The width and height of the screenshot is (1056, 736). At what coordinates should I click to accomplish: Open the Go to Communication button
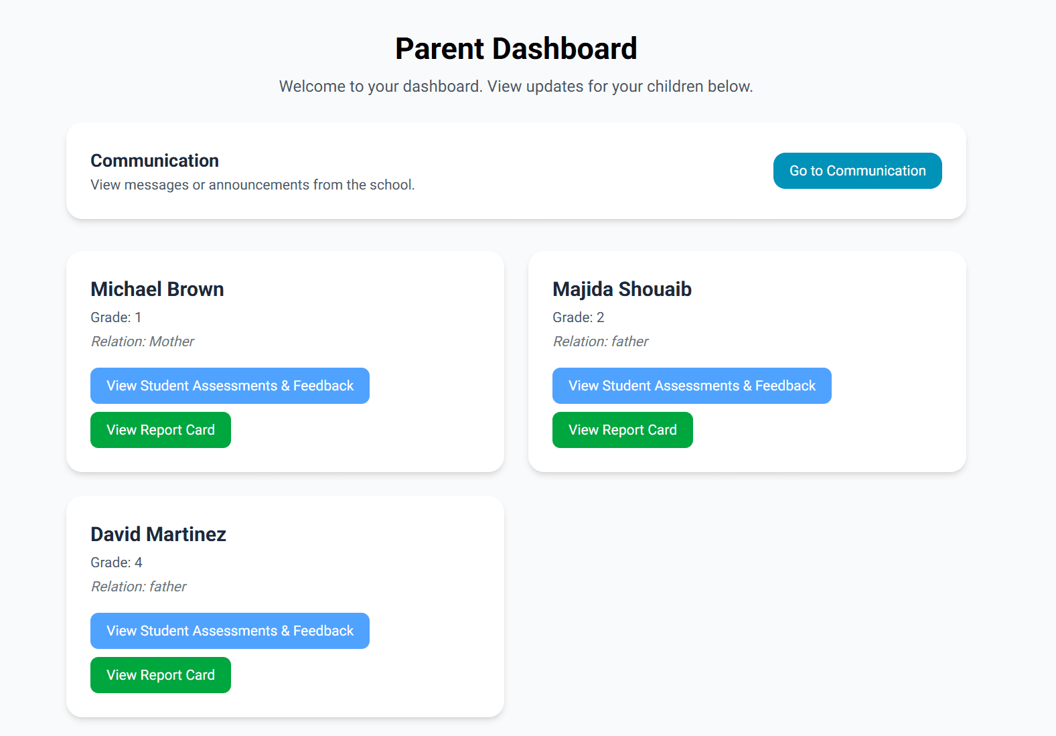click(x=857, y=171)
